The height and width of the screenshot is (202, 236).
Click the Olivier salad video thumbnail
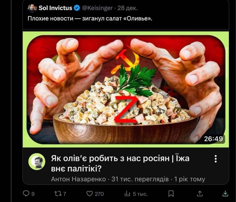pyautogui.click(x=126, y=89)
